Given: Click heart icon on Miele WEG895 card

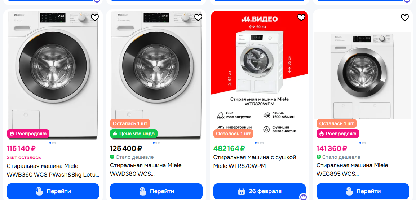Looking at the screenshot, I should pos(405,17).
